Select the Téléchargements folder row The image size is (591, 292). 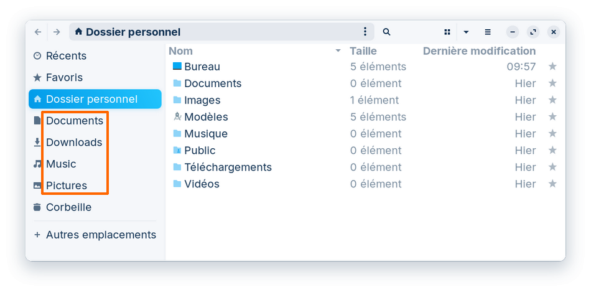pyautogui.click(x=228, y=167)
